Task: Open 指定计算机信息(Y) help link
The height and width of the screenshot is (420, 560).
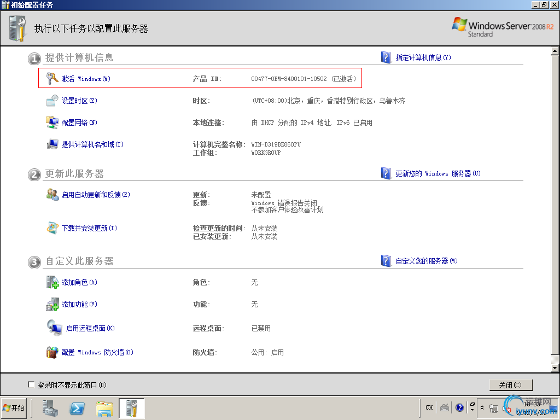Action: 423,57
